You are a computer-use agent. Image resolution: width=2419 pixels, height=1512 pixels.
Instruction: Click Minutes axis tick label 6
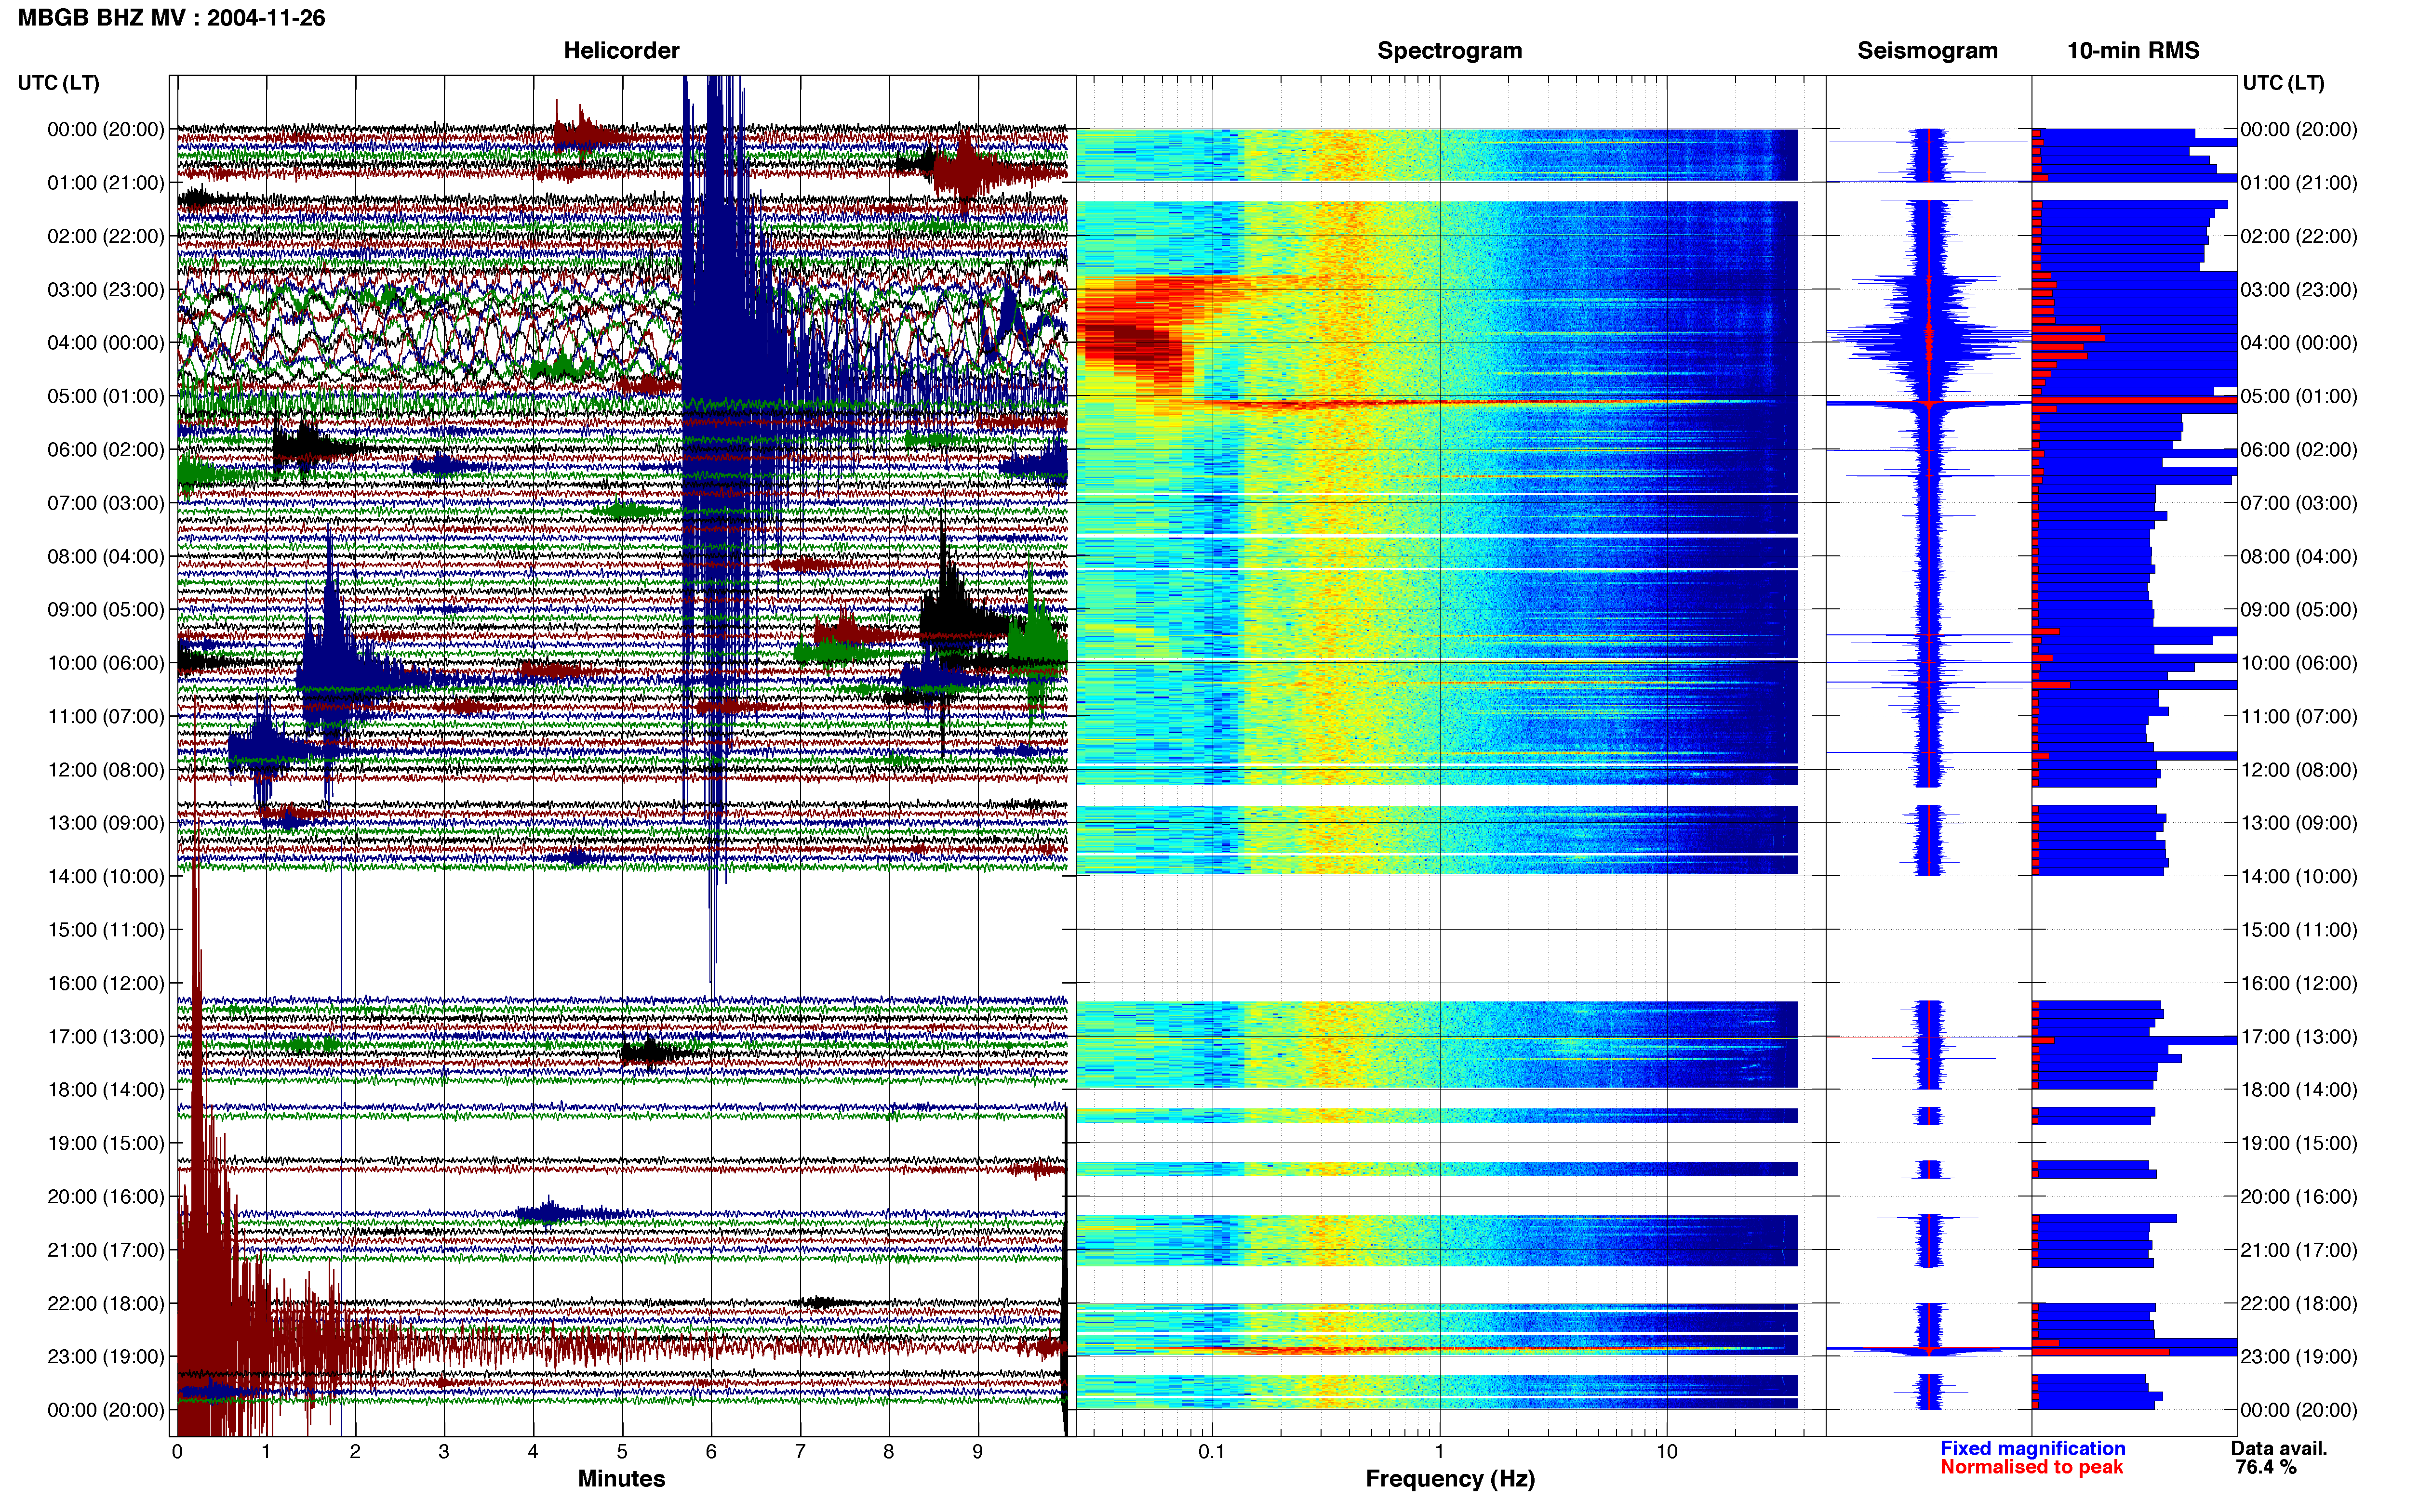711,1452
